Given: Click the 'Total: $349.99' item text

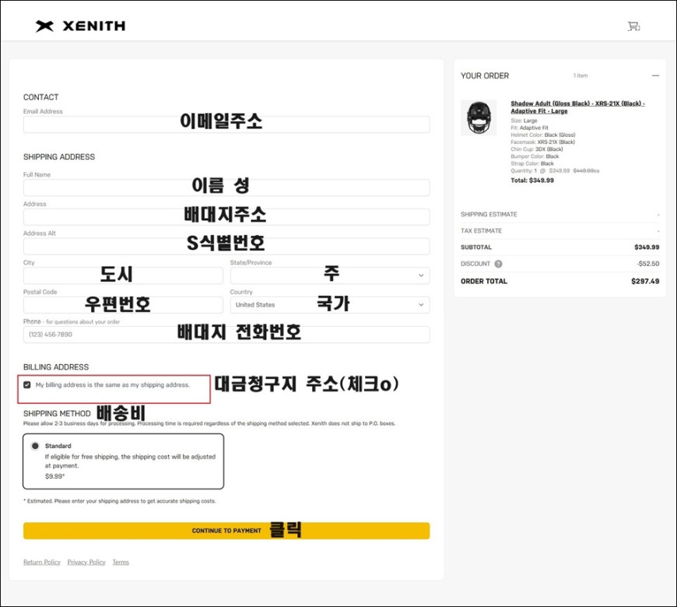Looking at the screenshot, I should (532, 181).
